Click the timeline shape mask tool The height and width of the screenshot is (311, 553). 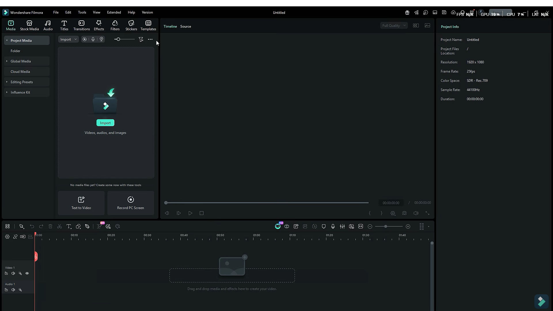point(78,227)
